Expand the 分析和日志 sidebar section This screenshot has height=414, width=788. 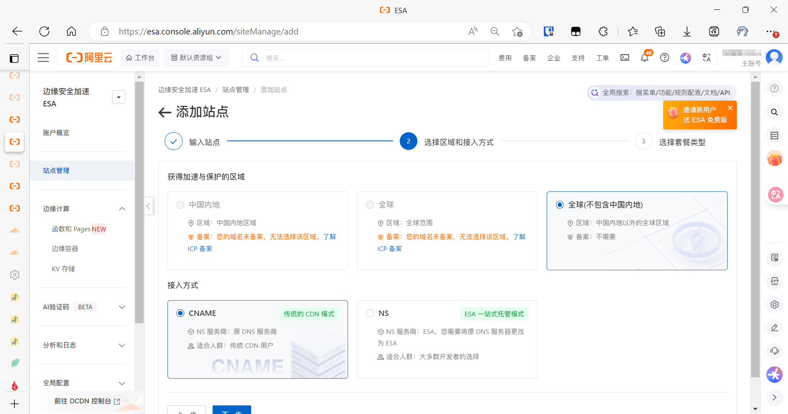pyautogui.click(x=122, y=345)
